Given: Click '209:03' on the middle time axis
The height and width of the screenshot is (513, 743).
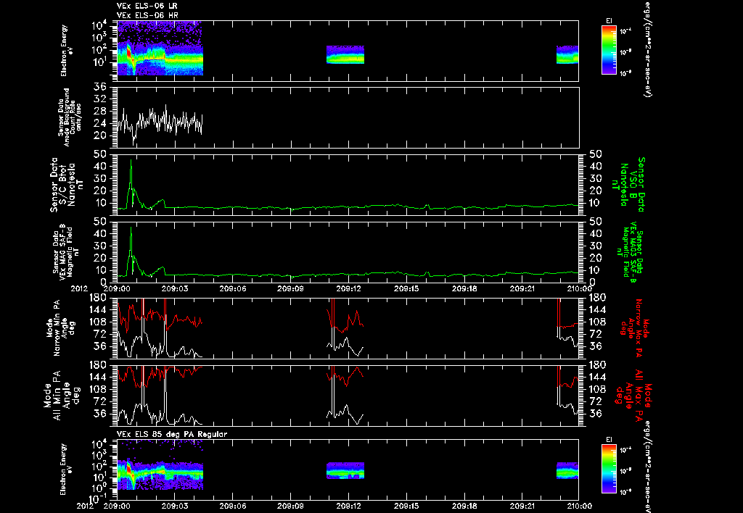Looking at the screenshot, I should tap(175, 288).
